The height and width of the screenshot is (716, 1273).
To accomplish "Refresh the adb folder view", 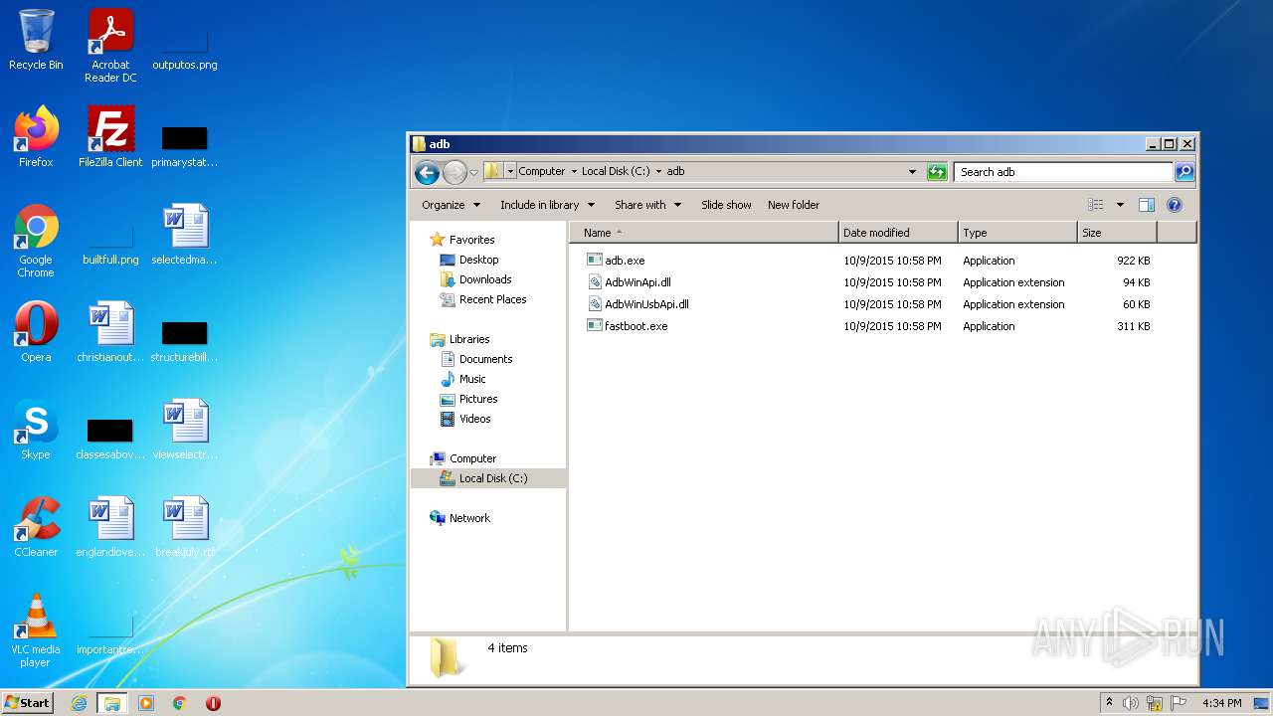I will click(x=936, y=172).
